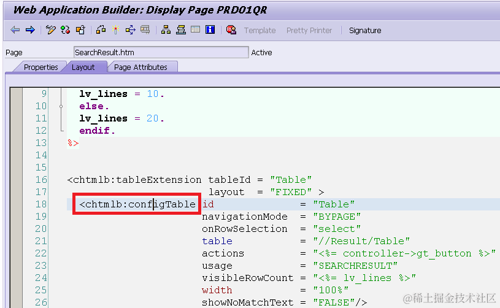Click the red 'width' attribute
The width and height of the screenshot is (500, 308).
tap(217, 290)
